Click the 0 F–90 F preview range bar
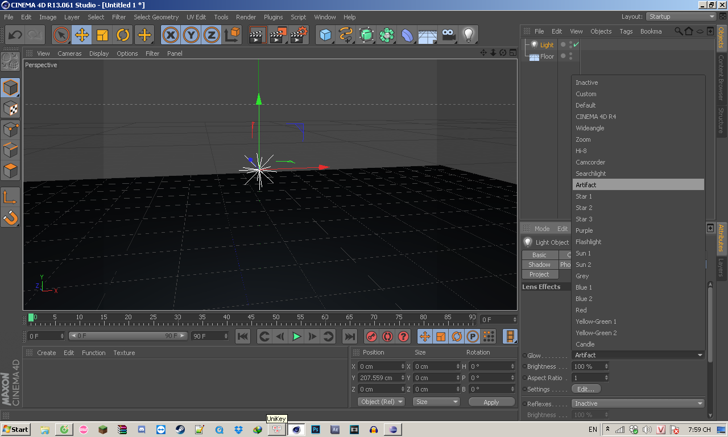 click(128, 336)
